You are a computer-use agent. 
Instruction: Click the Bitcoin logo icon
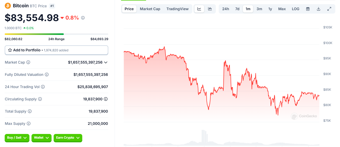pyautogui.click(x=8, y=6)
